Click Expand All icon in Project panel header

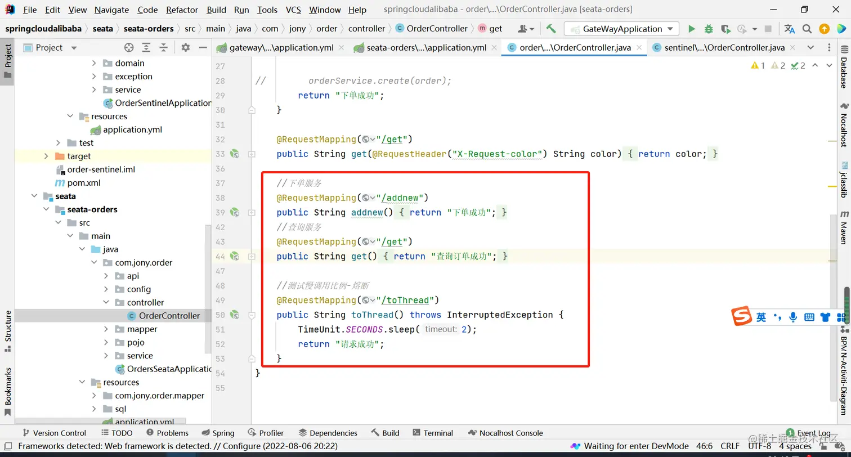tap(146, 47)
